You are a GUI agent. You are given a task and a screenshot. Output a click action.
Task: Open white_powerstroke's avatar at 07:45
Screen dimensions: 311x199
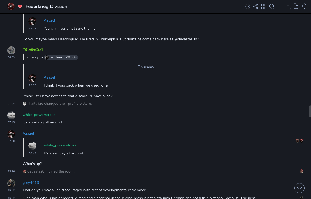(11, 115)
